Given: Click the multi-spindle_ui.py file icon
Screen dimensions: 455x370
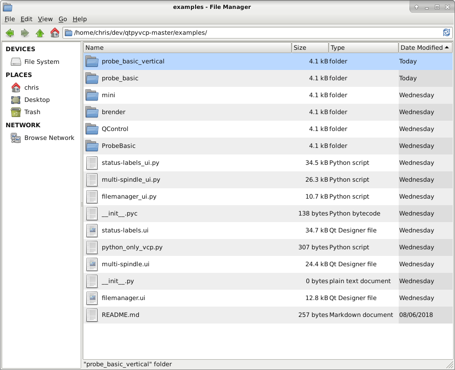Looking at the screenshot, I should (92, 179).
